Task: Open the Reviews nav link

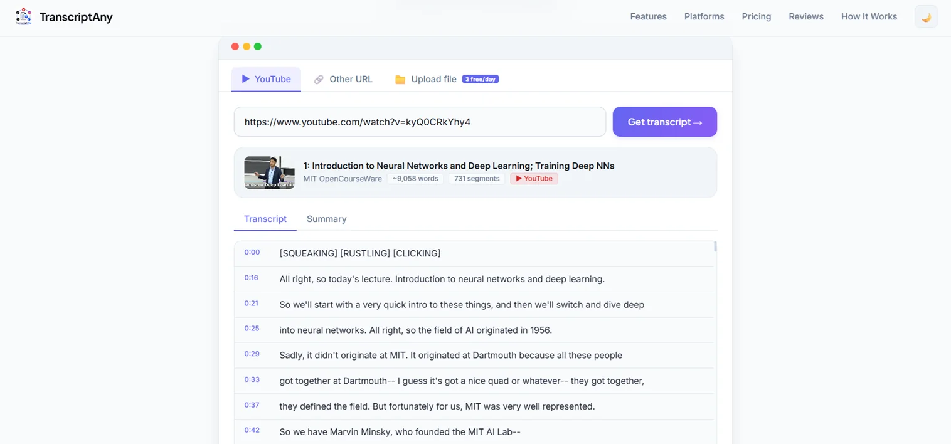Action: tap(806, 16)
